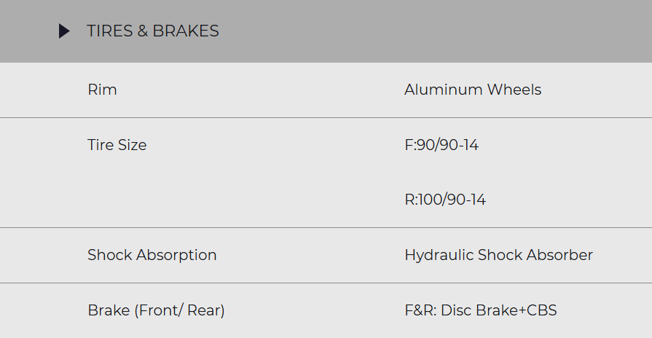
Task: Click the divider line above Shock Absorption row
Action: click(326, 227)
